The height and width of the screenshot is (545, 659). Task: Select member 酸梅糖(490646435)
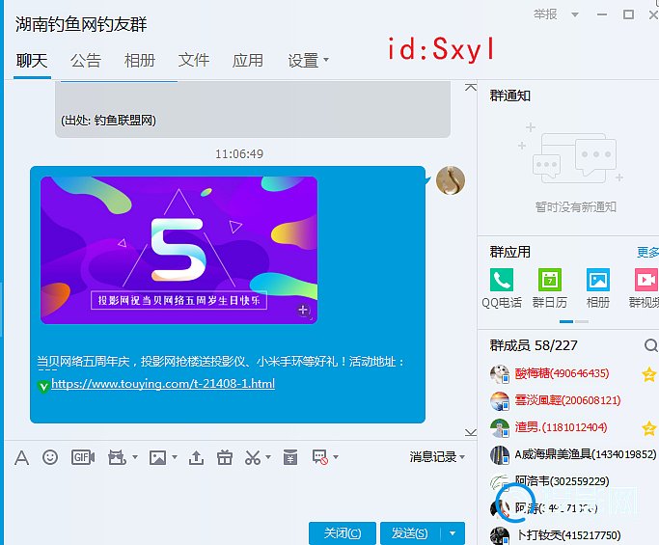tap(562, 373)
